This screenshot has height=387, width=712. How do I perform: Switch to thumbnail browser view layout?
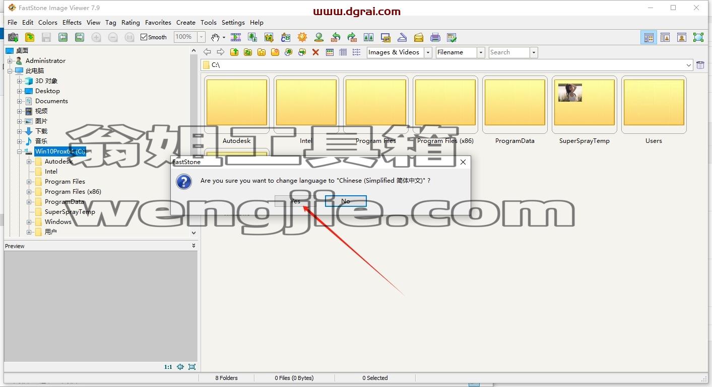click(x=649, y=37)
